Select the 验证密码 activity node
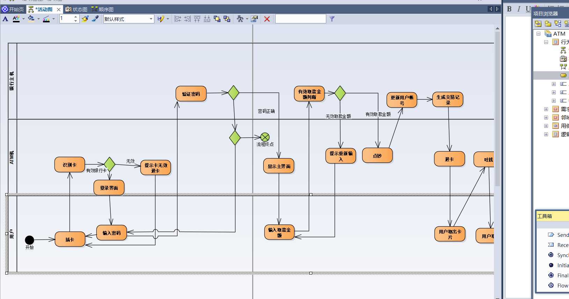Screen dimensions: 569x299 pos(191,94)
